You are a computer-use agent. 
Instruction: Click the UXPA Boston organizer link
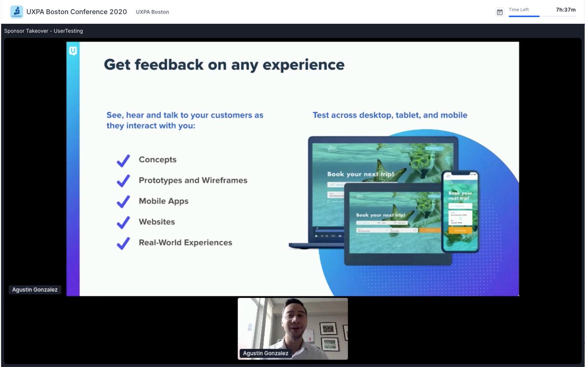coord(153,12)
